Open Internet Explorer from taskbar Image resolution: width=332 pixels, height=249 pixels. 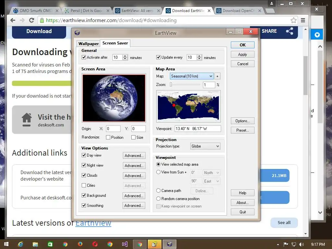pos(20,244)
